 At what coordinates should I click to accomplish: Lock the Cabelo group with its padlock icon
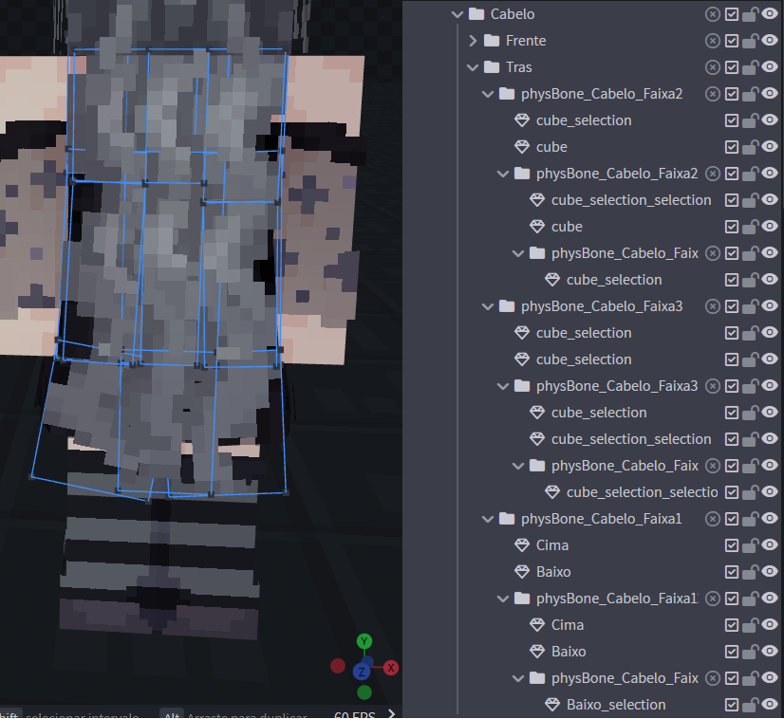coord(750,14)
